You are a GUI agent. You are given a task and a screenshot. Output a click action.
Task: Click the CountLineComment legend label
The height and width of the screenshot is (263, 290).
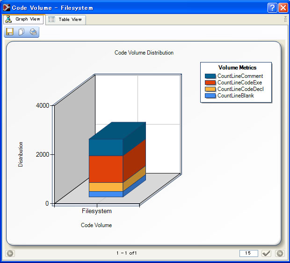pyautogui.click(x=240, y=76)
